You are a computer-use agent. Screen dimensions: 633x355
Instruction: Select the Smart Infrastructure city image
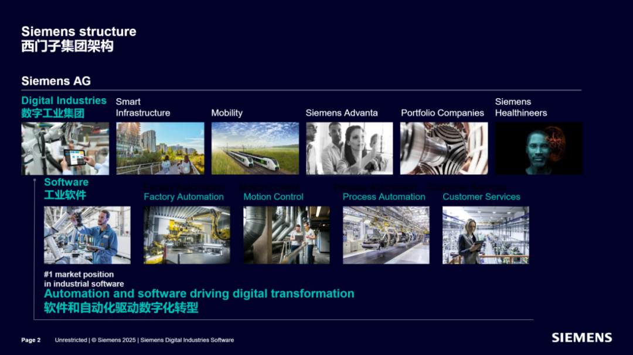coord(160,149)
